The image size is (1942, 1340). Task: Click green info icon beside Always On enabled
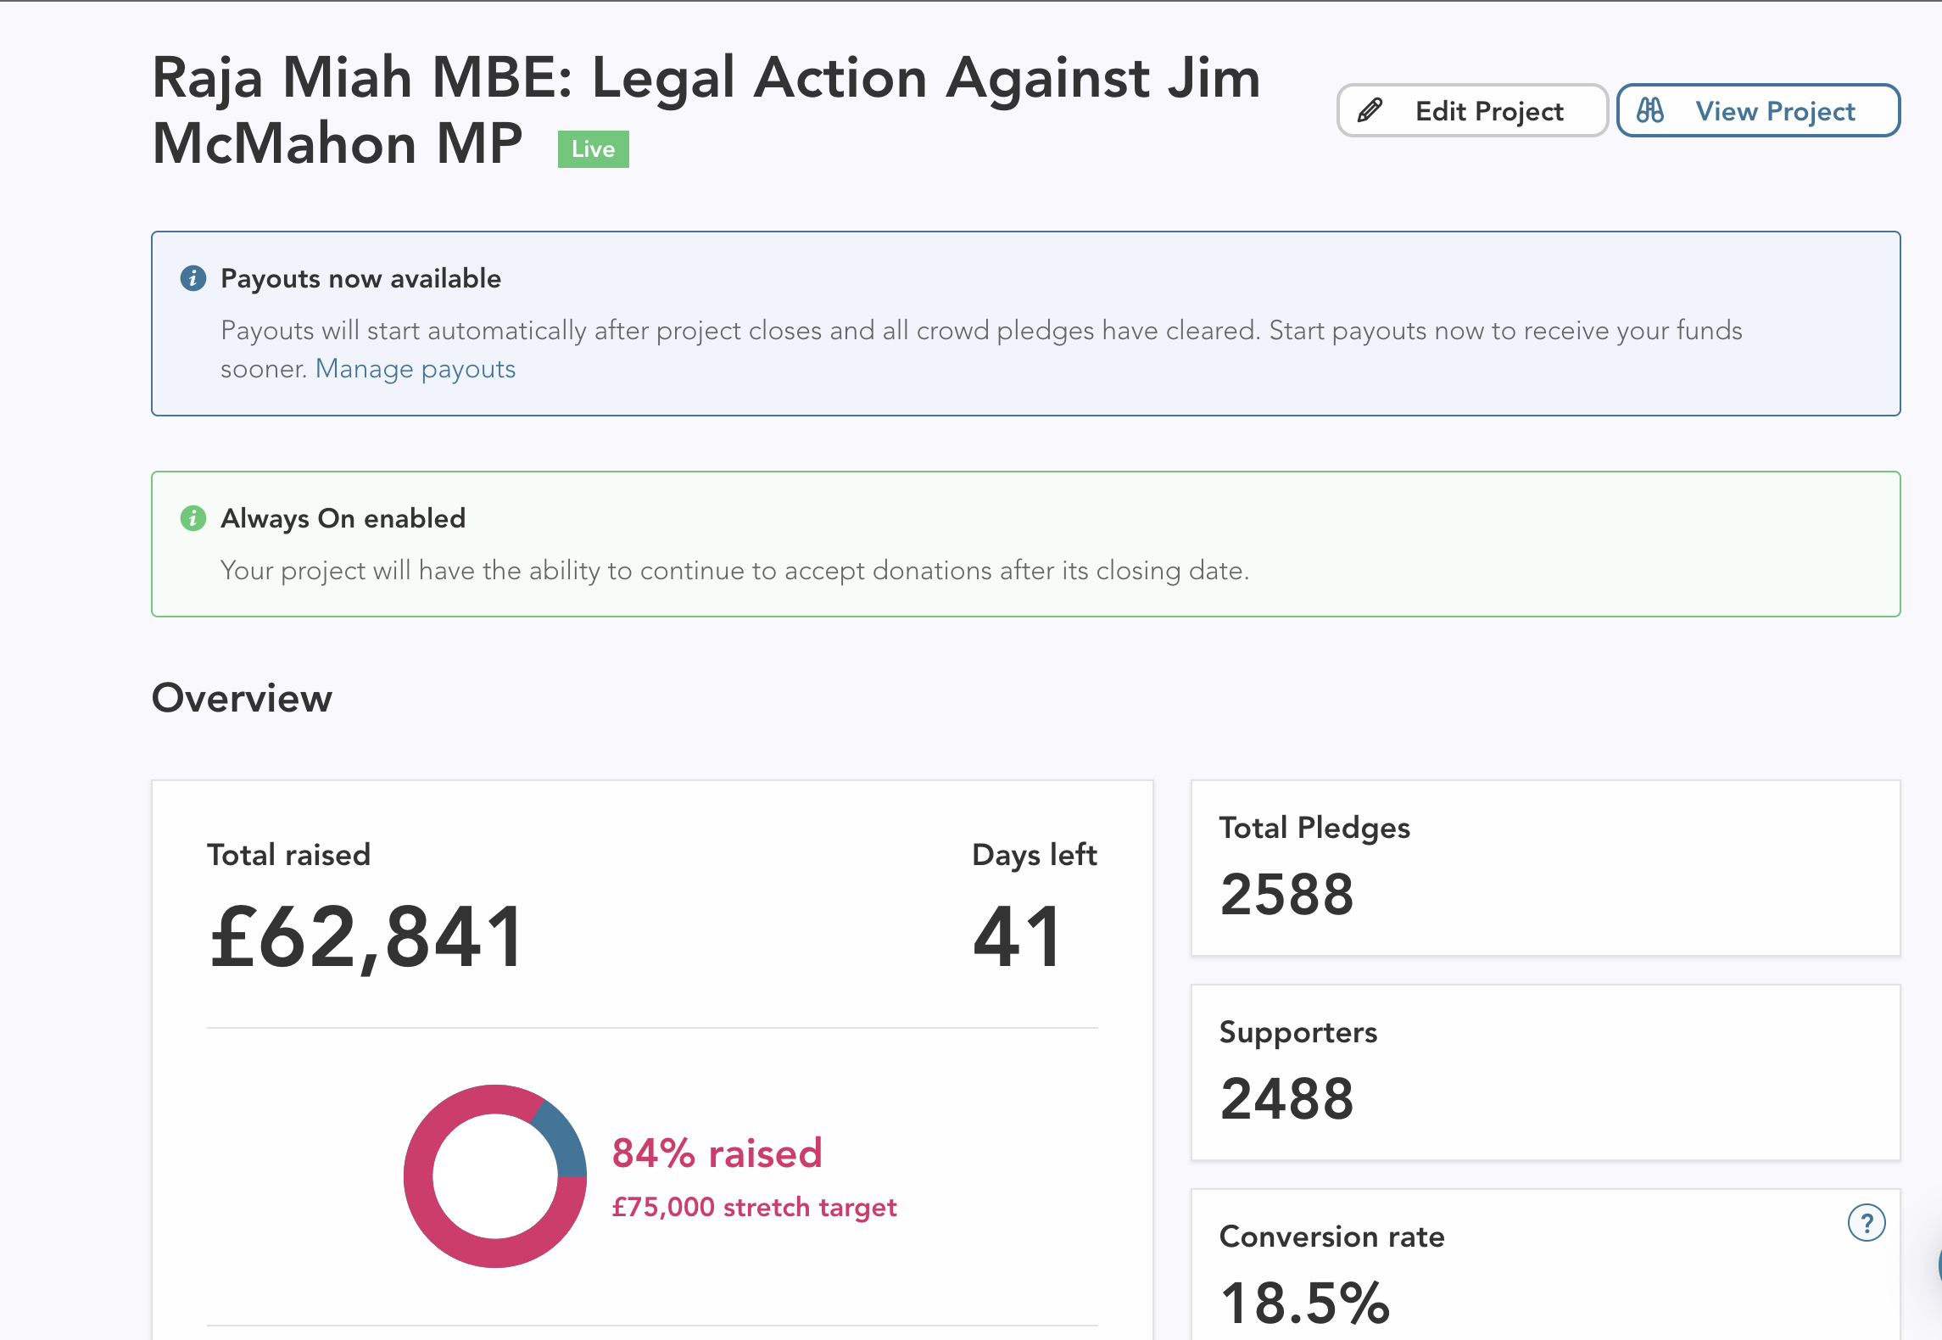pyautogui.click(x=193, y=518)
